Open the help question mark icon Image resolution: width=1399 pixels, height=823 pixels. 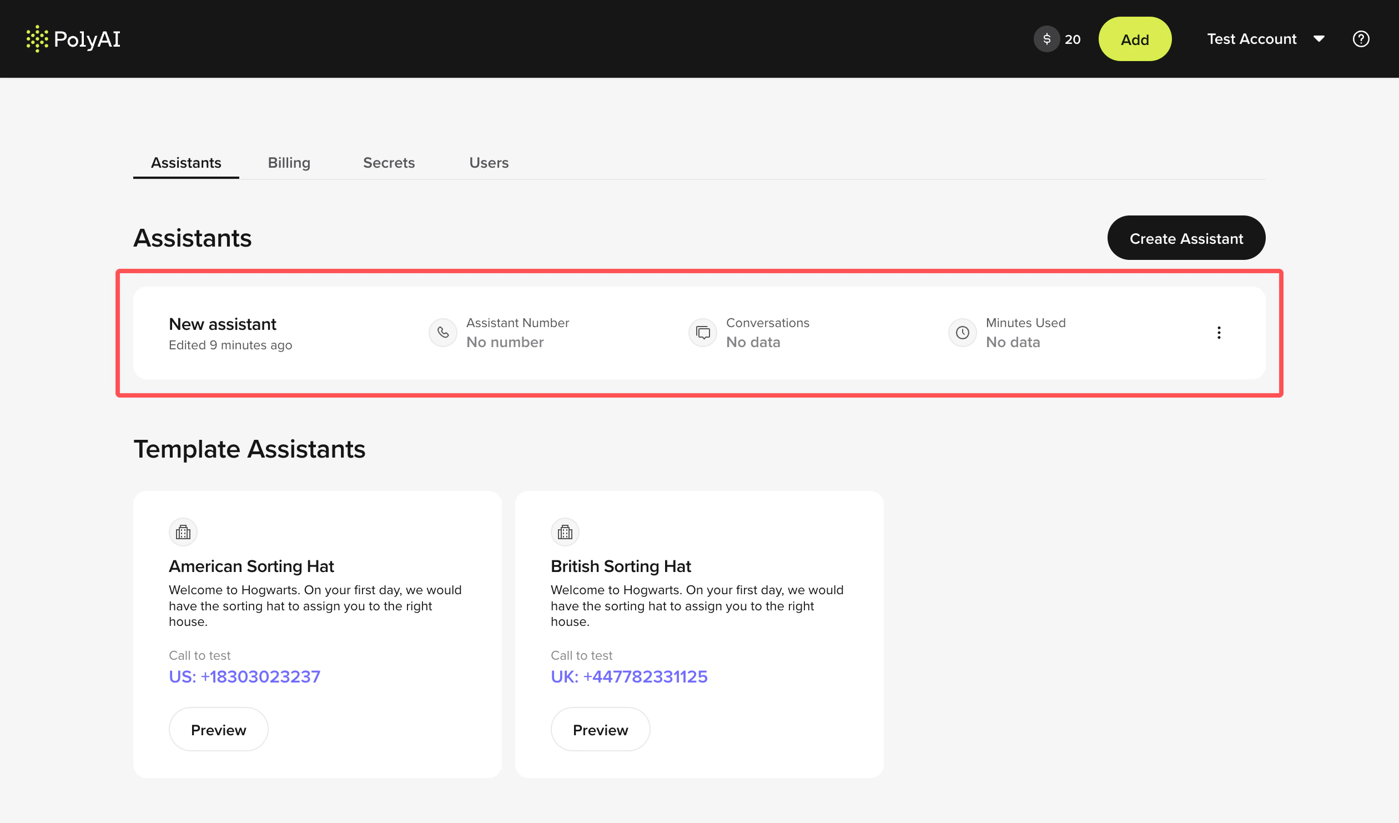1361,39
